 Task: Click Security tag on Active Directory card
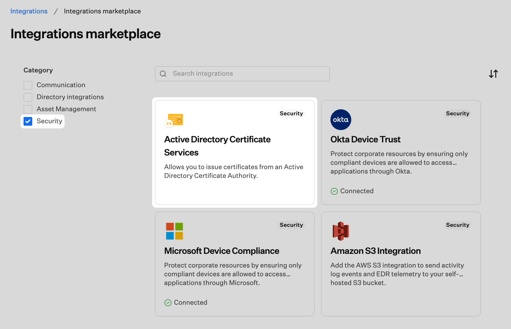coord(291,113)
